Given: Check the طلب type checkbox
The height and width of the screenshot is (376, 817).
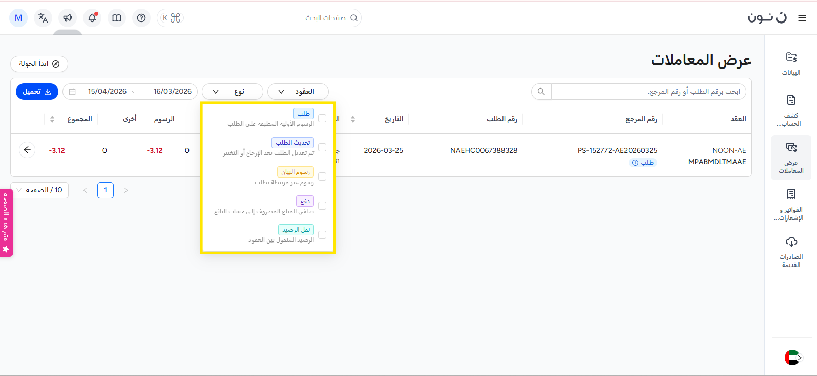Looking at the screenshot, I should (x=322, y=118).
